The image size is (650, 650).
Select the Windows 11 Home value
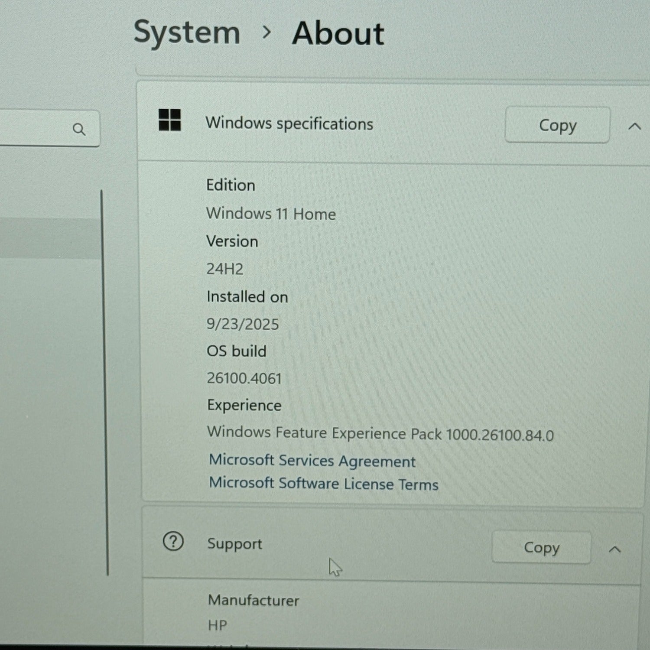(271, 214)
